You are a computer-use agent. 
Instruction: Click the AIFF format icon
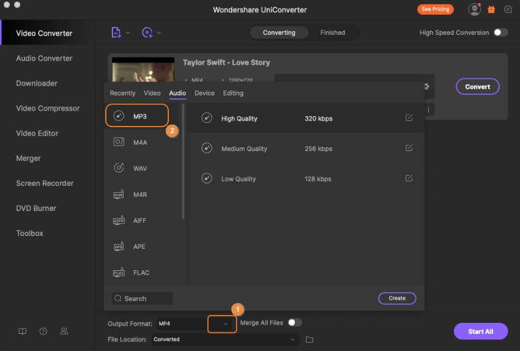coord(119,220)
